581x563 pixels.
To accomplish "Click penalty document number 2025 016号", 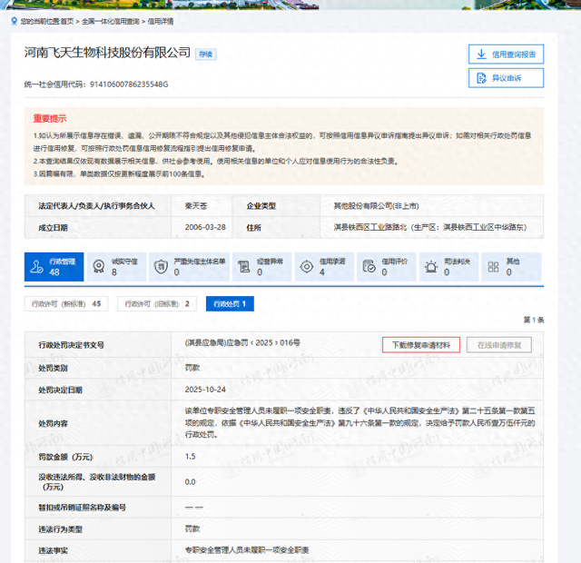I will (242, 343).
